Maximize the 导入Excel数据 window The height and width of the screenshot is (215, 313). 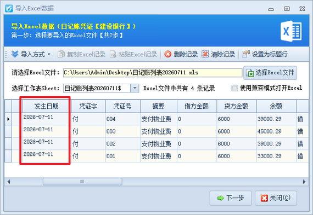(x=287, y=9)
